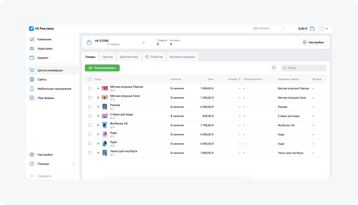Open Аудитории people icon in sidebar

pyautogui.click(x=32, y=48)
